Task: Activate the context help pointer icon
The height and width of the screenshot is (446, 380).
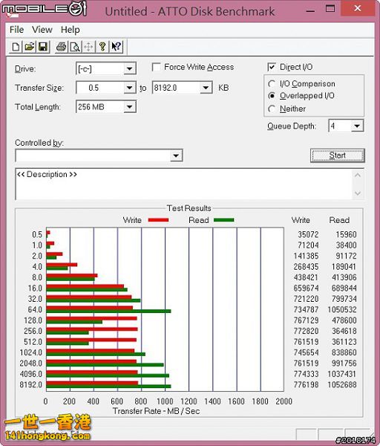Action: point(117,47)
